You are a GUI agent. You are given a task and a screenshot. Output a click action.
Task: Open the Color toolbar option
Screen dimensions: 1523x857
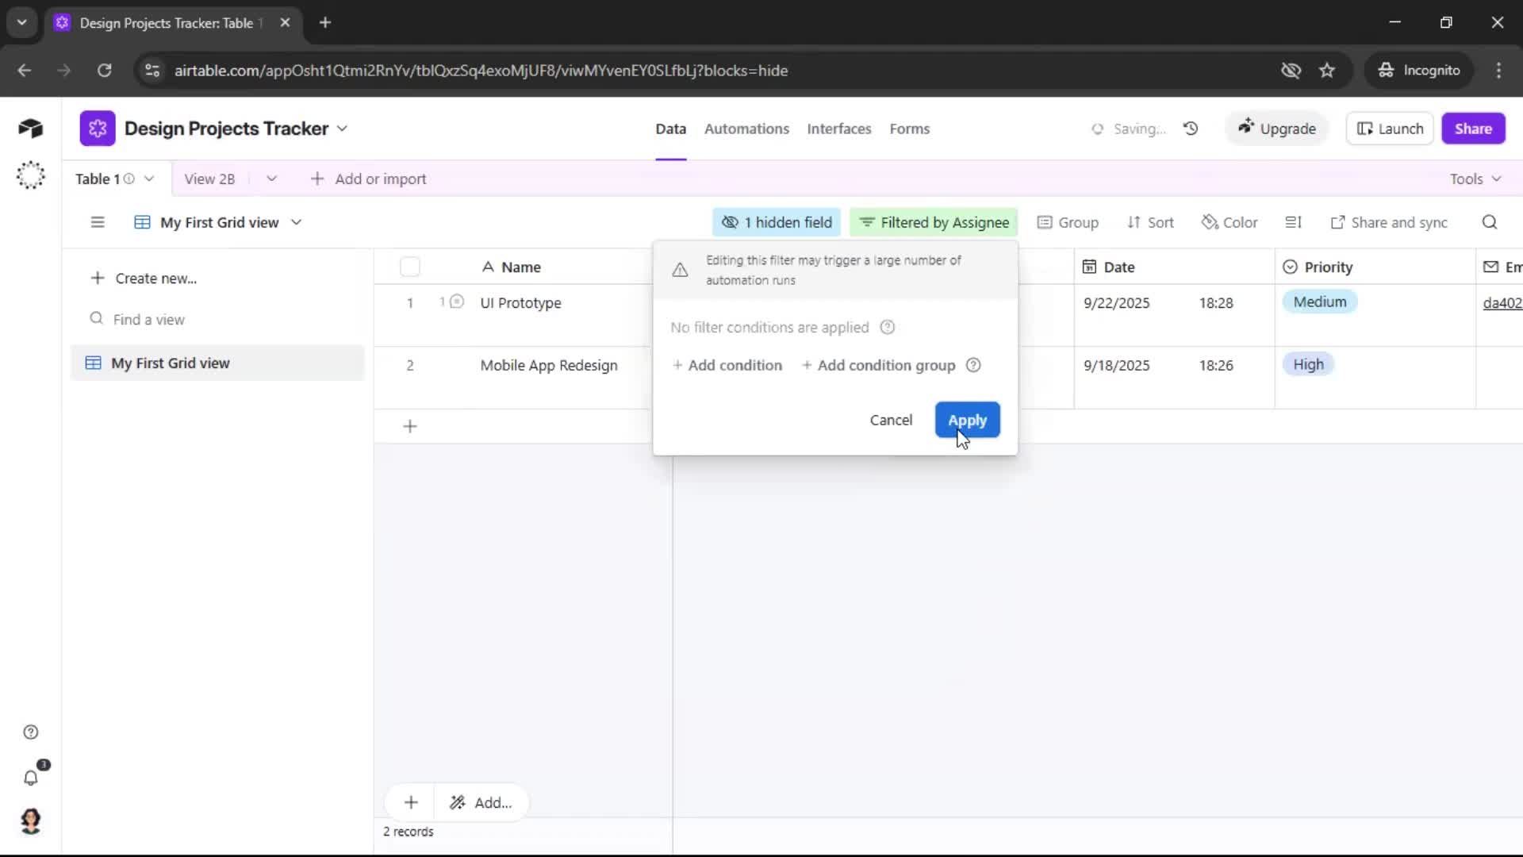point(1230,223)
